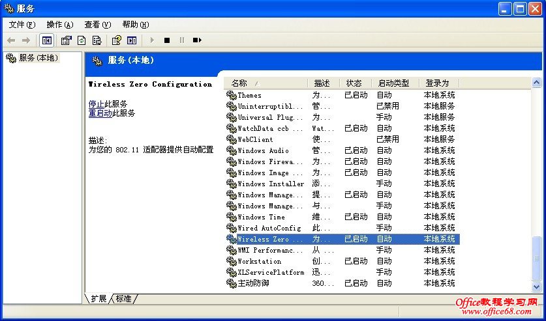Select the WatchData ccb service row

coord(342,128)
